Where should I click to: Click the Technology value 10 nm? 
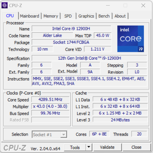[x=42, y=49]
